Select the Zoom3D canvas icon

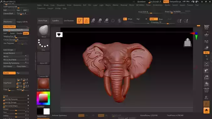(206, 77)
